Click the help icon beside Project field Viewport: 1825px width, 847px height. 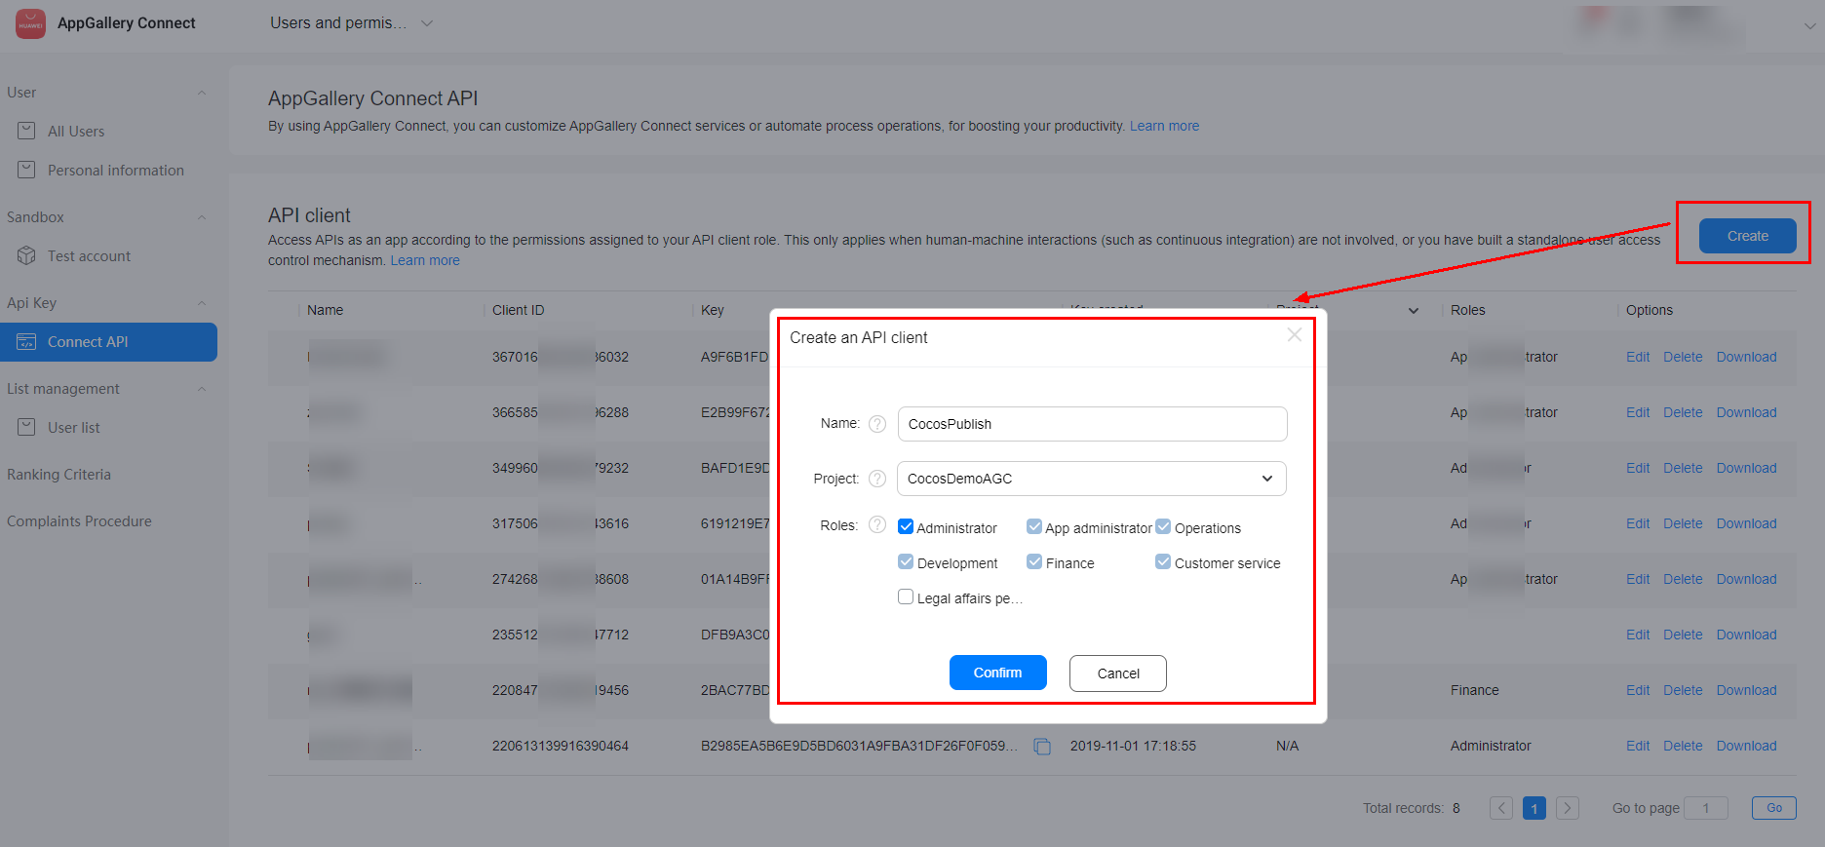click(877, 479)
